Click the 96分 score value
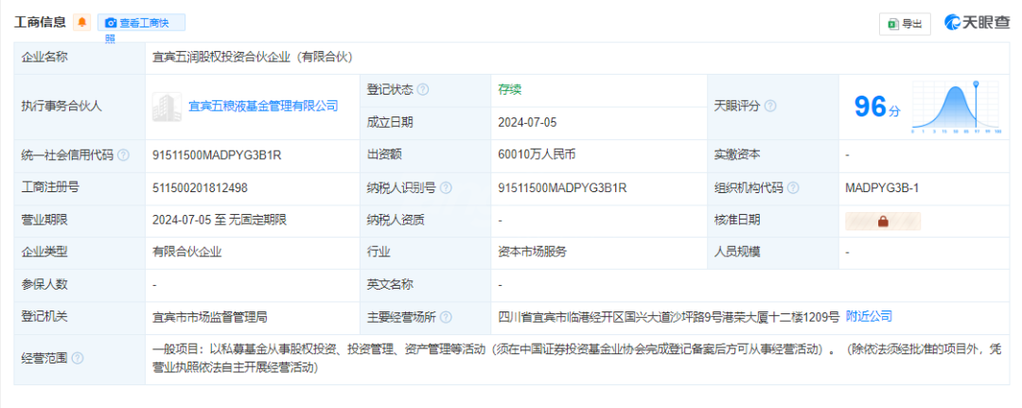Viewport: 1022px width, 408px height. click(x=877, y=107)
